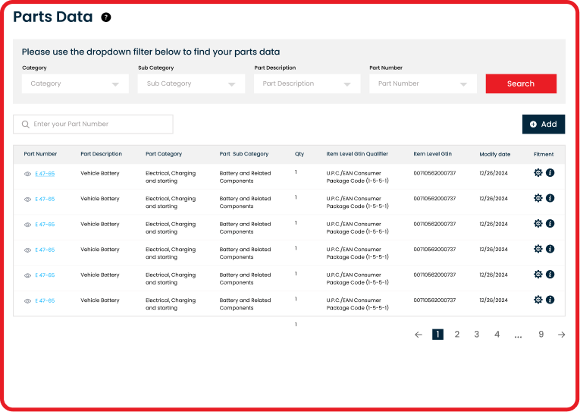This screenshot has width=580, height=412.
Task: Open the Part Number dropdown filter
Action: 423,83
